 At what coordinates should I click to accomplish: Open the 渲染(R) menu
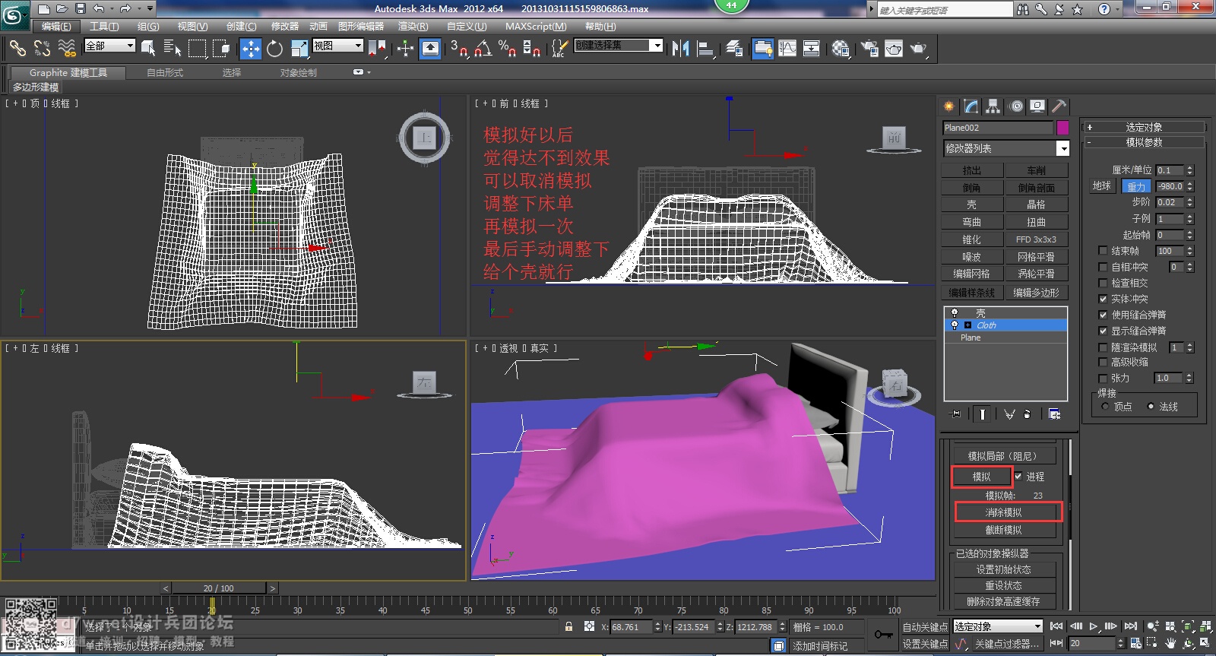coord(413,27)
